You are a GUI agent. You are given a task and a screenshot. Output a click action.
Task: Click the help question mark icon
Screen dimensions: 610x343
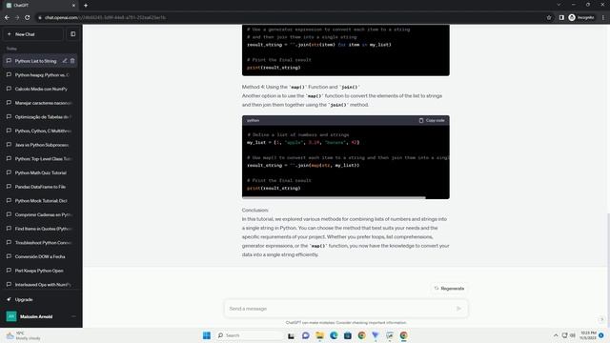pyautogui.click(x=601, y=320)
